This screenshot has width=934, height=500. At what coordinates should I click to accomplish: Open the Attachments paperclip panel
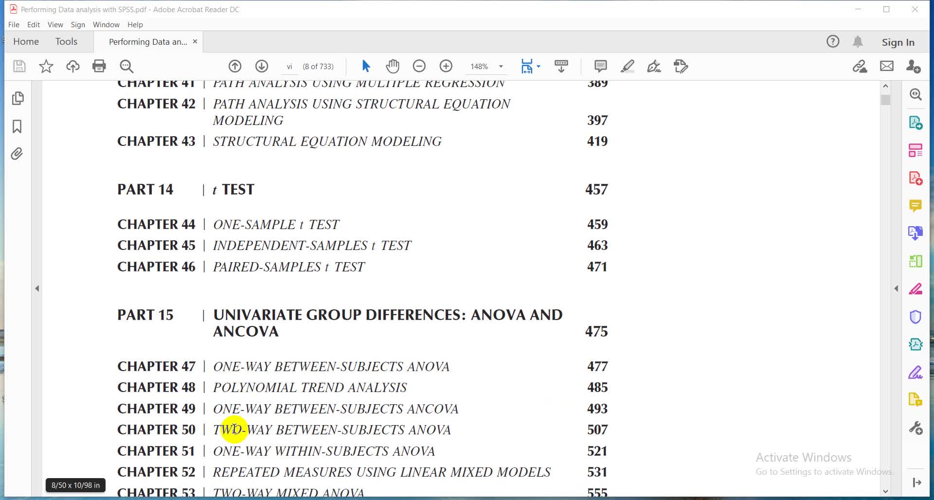(x=17, y=154)
